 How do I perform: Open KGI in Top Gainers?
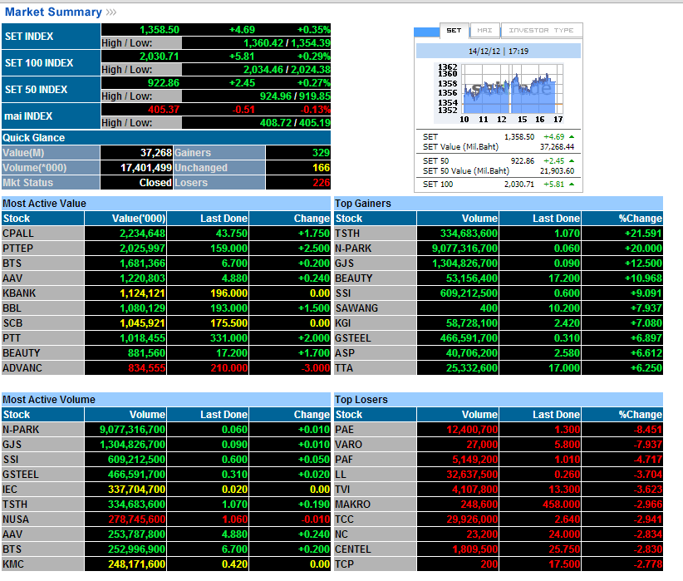pos(343,323)
